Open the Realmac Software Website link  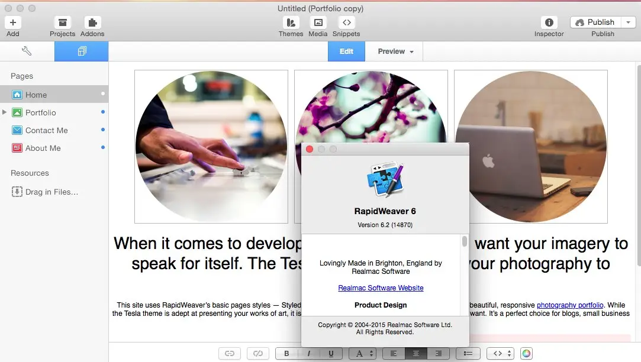pos(381,288)
